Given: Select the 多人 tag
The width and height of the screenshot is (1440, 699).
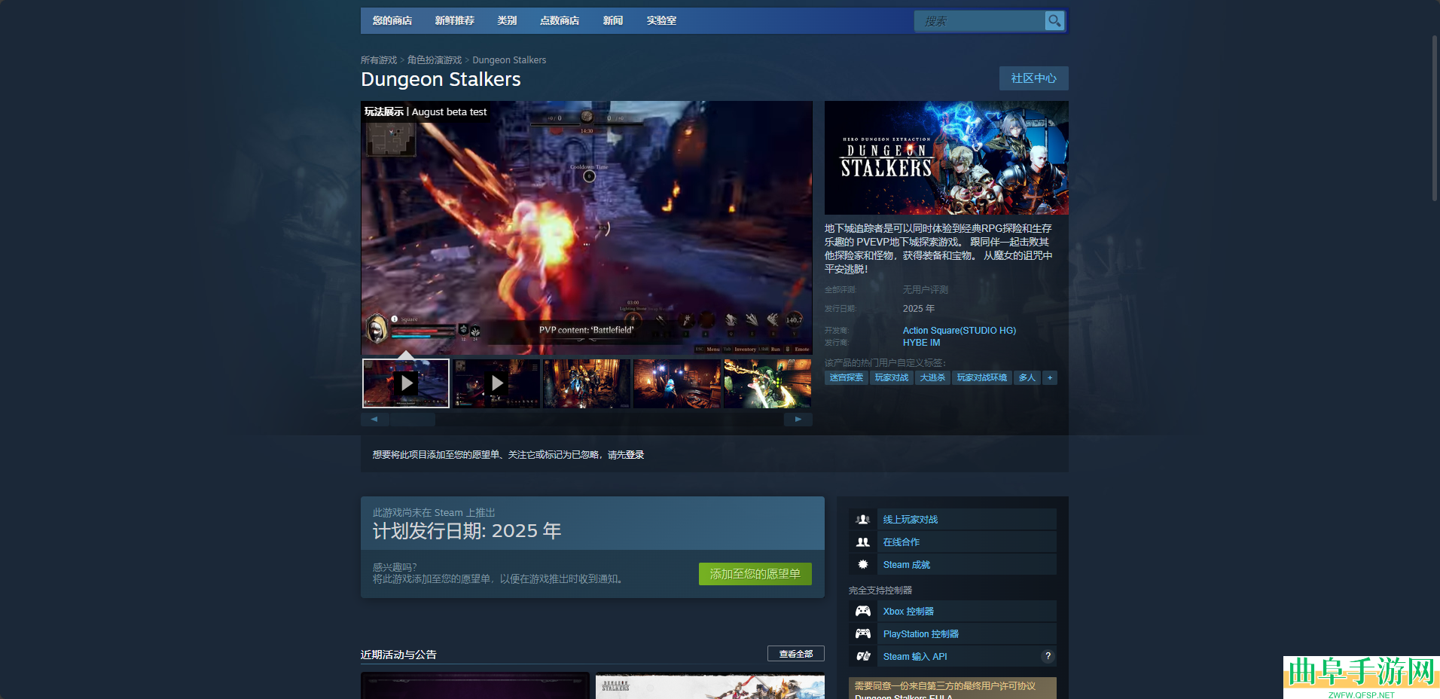Looking at the screenshot, I should [x=1027, y=378].
